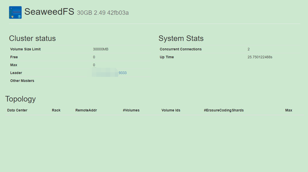This screenshot has height=172, width=308.
Task: Click the version text 30GB 2.49 42fb03a
Action: click(x=103, y=13)
